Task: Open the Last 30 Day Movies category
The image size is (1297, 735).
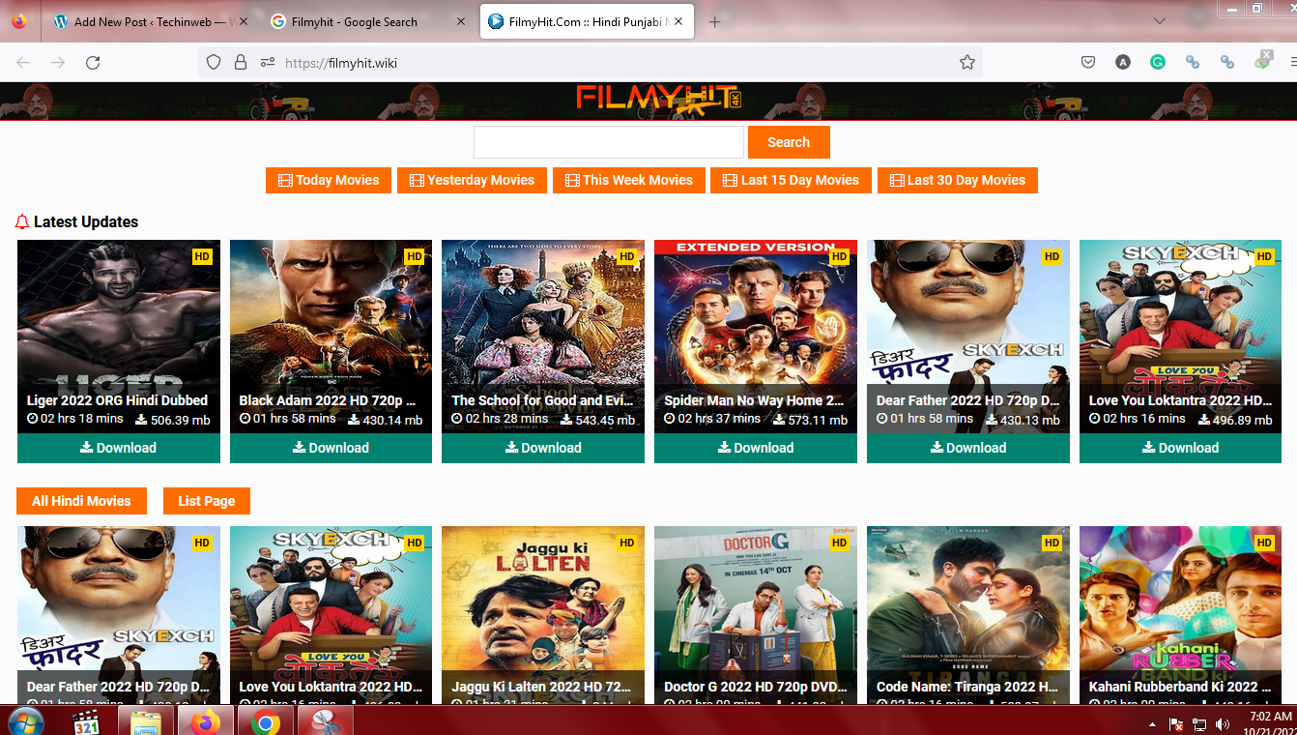Action: pos(958,180)
